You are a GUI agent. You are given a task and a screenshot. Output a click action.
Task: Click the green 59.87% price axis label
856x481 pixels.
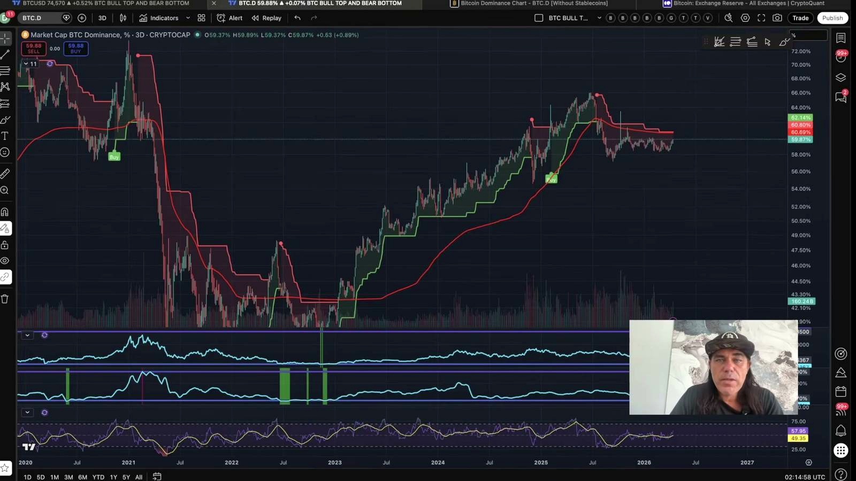(800, 139)
